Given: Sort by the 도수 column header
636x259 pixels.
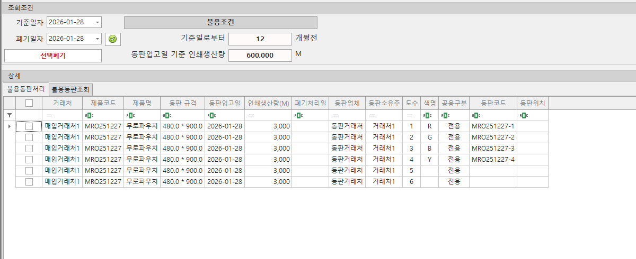Looking at the screenshot, I should pyautogui.click(x=412, y=103).
